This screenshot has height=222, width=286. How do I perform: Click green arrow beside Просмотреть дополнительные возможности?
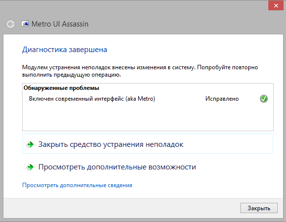[x=30, y=167]
